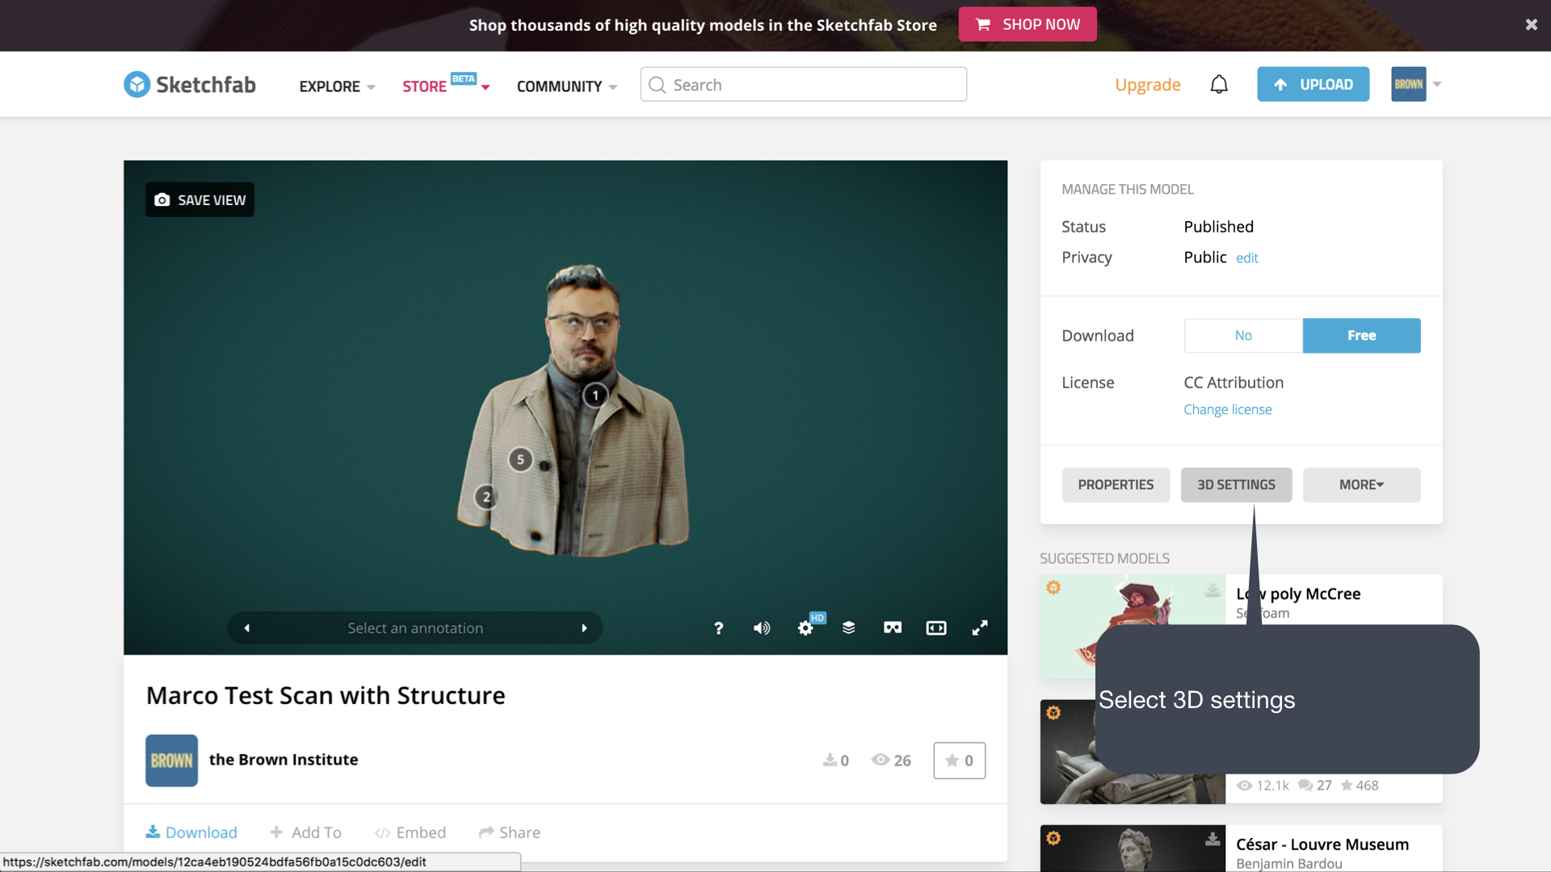This screenshot has width=1551, height=872.
Task: Click the Change license link
Action: pyautogui.click(x=1227, y=410)
